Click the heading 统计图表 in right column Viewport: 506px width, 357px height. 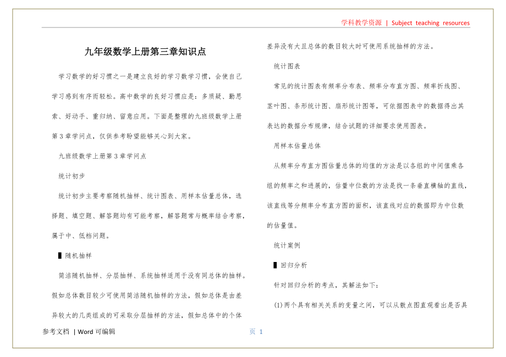[x=287, y=66]
